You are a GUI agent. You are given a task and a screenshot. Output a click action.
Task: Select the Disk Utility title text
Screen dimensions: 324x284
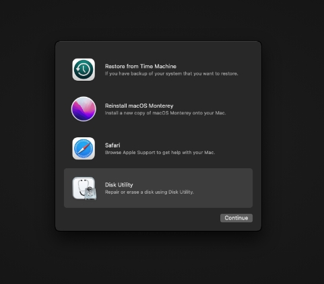tap(119, 185)
